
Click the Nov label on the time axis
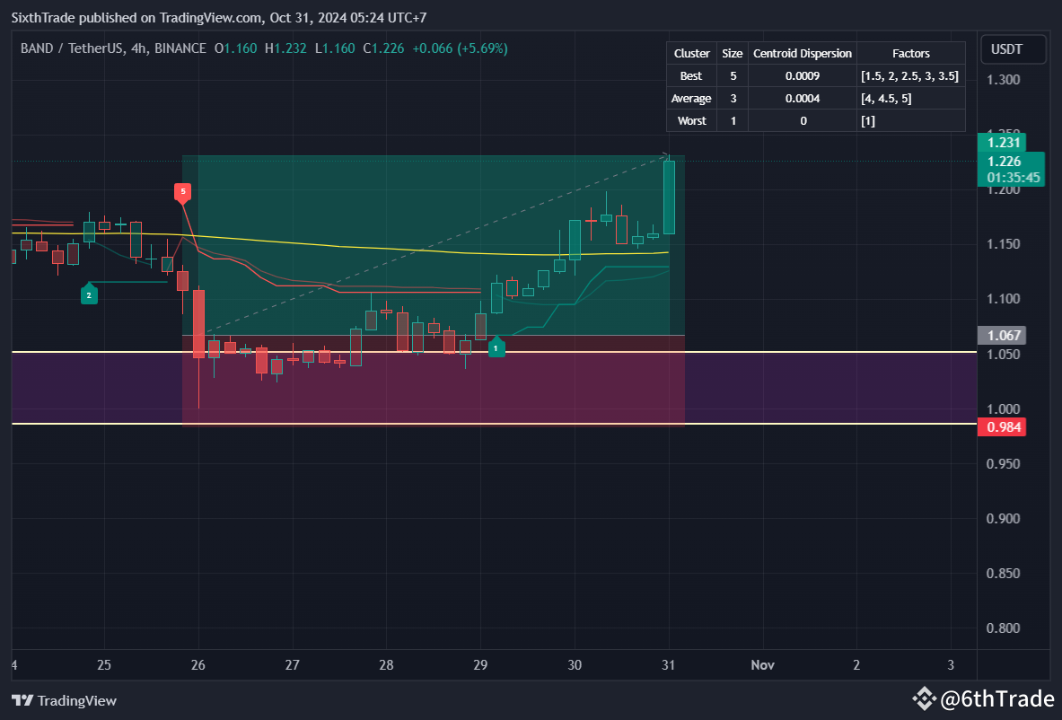point(762,665)
